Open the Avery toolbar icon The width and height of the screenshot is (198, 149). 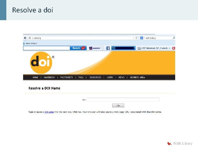(x=95, y=48)
